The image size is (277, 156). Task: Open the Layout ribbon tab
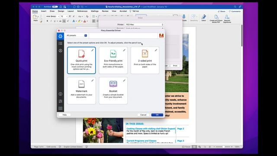pyautogui.click(x=71, y=11)
